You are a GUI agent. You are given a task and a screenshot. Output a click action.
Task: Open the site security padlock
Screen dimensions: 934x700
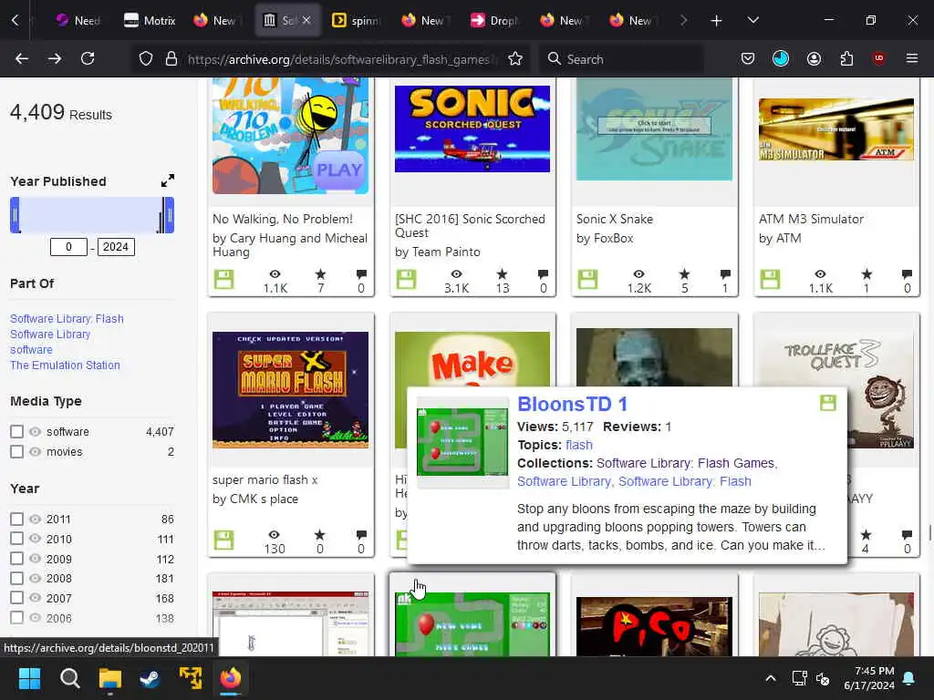(x=171, y=59)
